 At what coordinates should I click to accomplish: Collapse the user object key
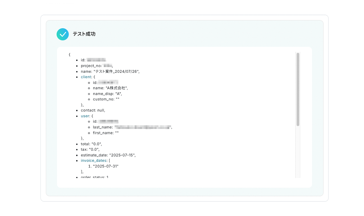pos(85,116)
